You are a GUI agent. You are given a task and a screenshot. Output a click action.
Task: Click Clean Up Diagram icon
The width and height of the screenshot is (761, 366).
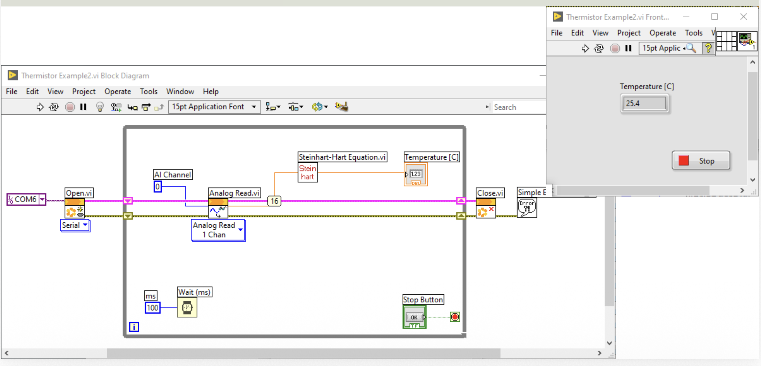click(x=342, y=107)
